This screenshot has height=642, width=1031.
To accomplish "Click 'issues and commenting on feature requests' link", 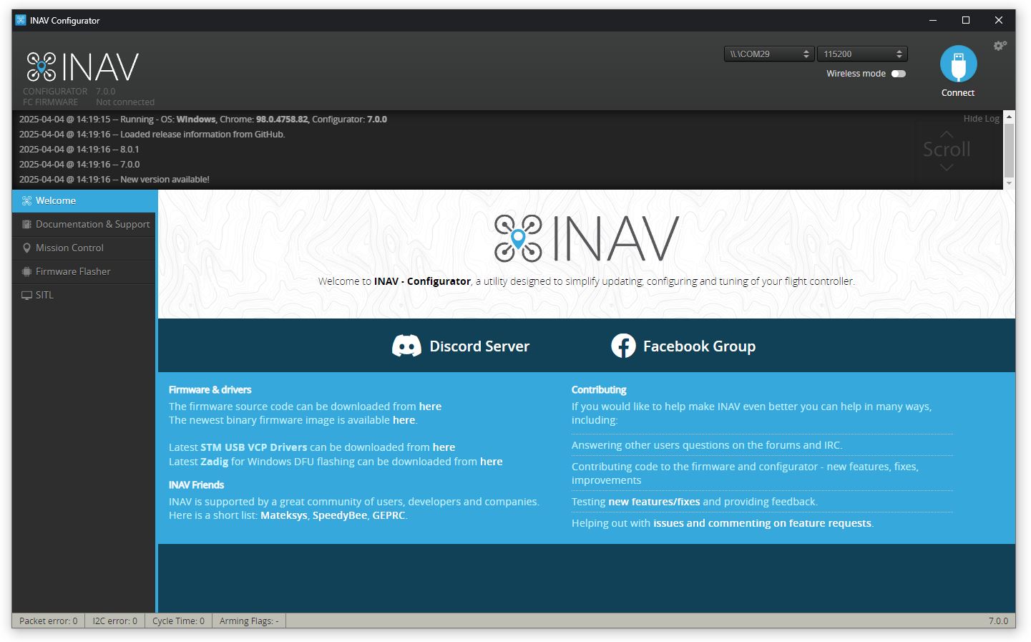I will (762, 523).
